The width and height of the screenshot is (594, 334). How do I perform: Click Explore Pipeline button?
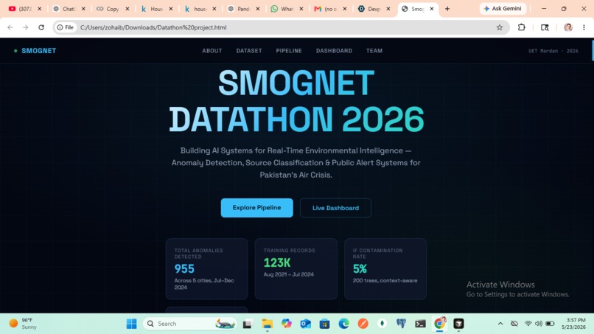tap(257, 208)
